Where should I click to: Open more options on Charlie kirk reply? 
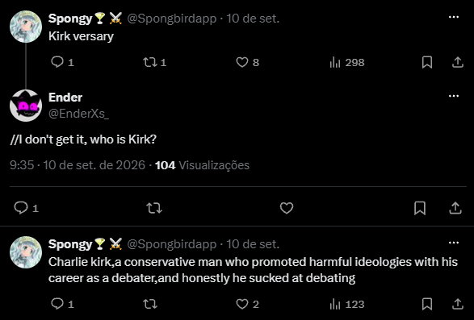pos(454,243)
